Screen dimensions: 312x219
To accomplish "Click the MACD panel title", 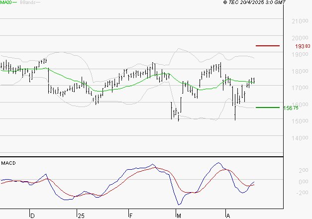I will tap(8, 163).
